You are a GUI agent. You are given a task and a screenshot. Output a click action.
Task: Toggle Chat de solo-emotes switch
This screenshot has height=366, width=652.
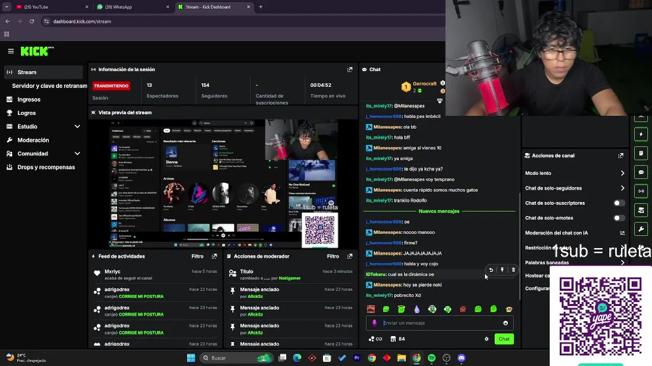(618, 218)
